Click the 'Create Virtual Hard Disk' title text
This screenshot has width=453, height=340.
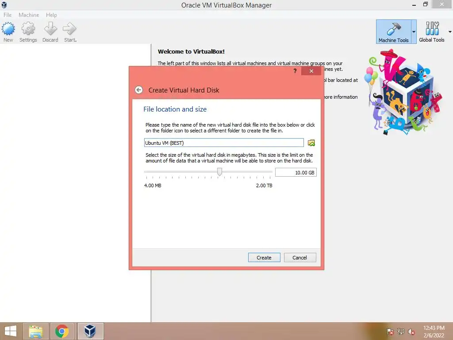pyautogui.click(x=184, y=90)
